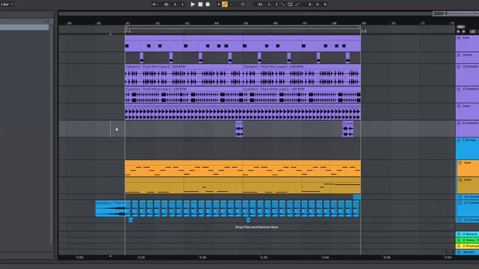This screenshot has width=479, height=269.
Task: Click the Set locator button
Action: [x=461, y=27]
